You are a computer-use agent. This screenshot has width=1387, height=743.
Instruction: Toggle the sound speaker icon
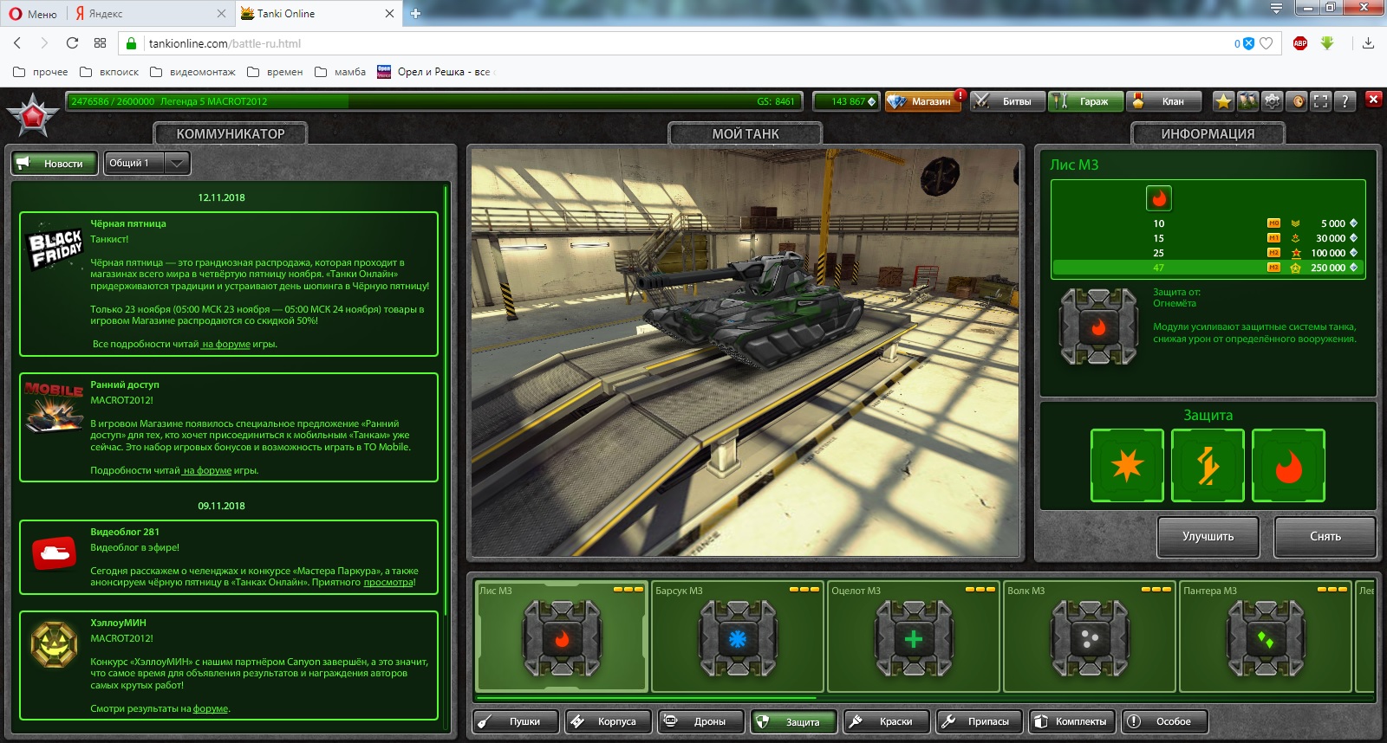[1296, 101]
